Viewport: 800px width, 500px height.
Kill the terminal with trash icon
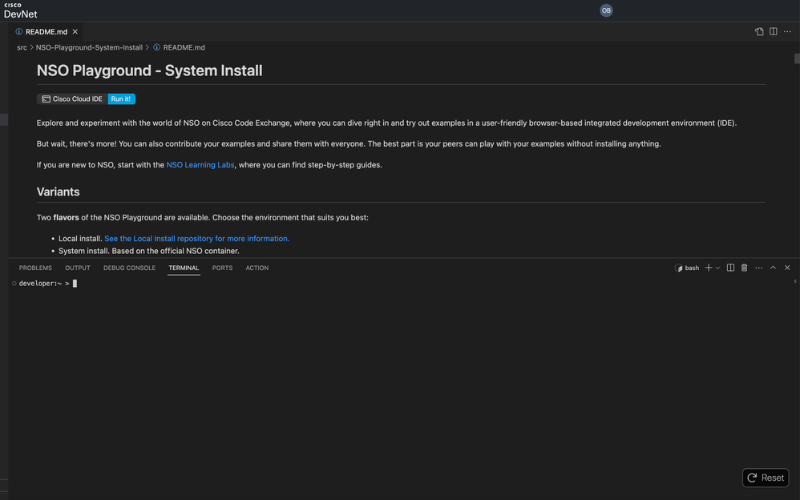(745, 268)
